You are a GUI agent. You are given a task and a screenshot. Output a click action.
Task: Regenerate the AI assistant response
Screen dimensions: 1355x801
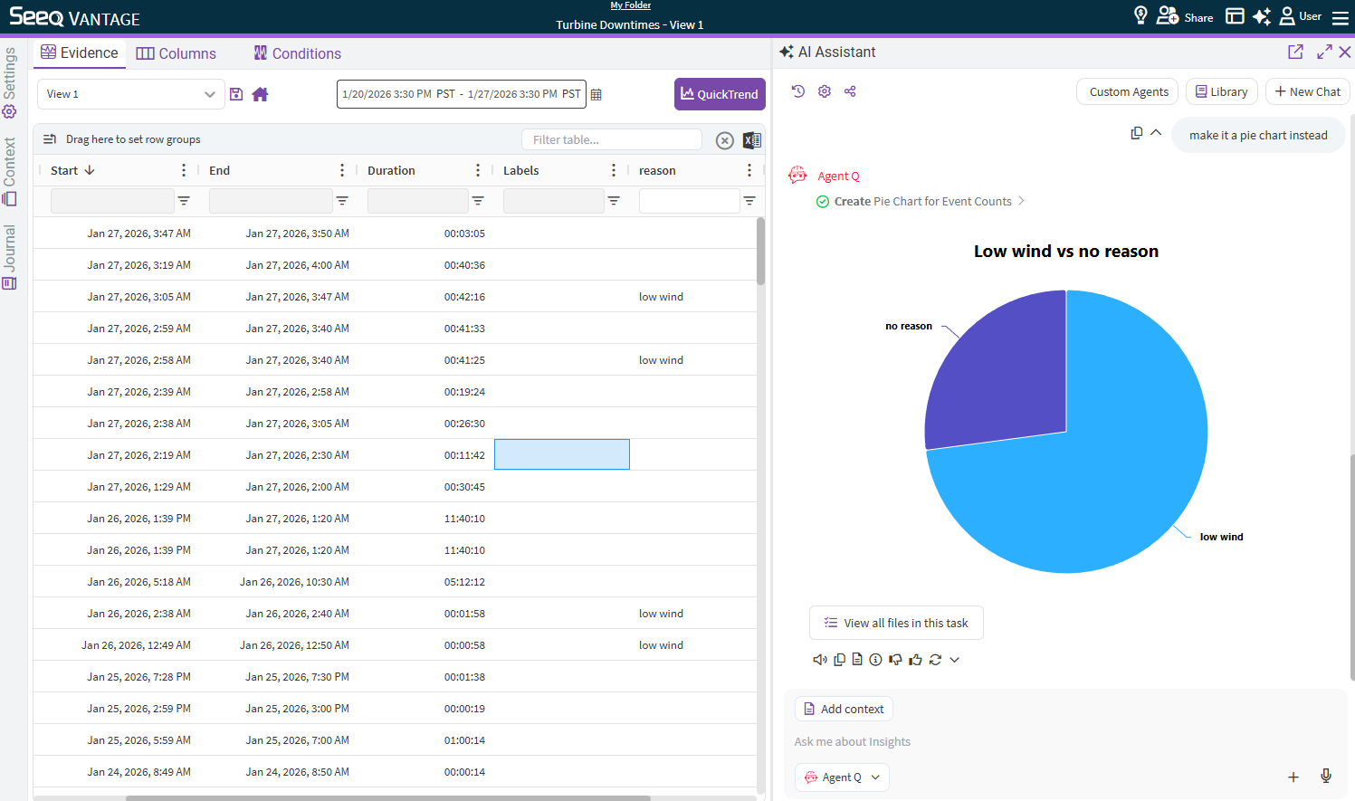[x=935, y=660]
